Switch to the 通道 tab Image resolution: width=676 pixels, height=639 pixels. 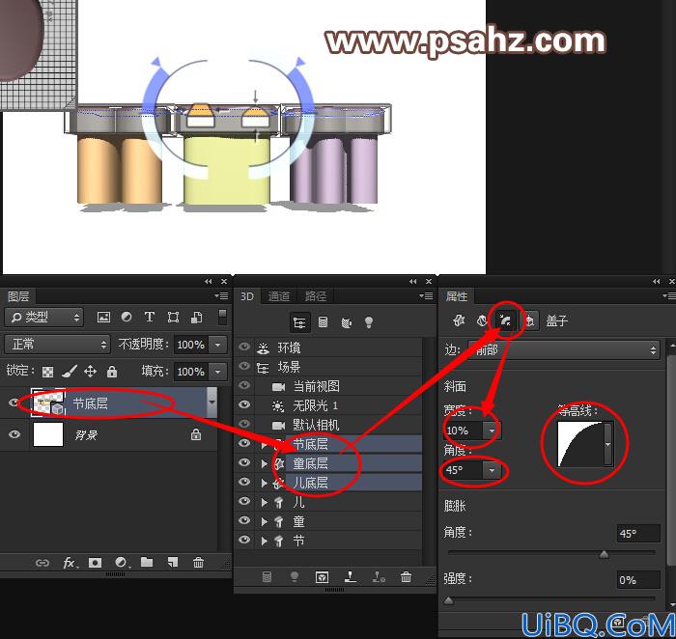(279, 296)
